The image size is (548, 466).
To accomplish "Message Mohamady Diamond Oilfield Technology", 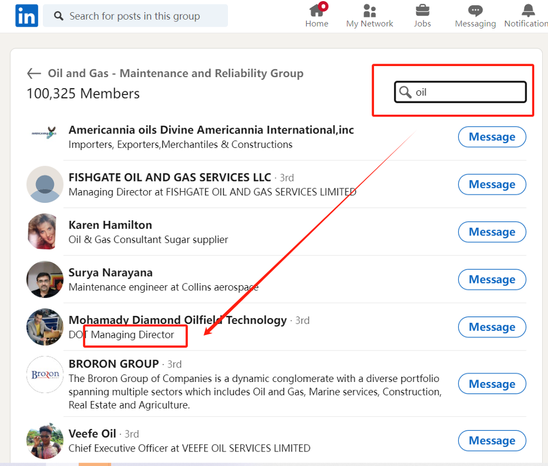I will [492, 327].
